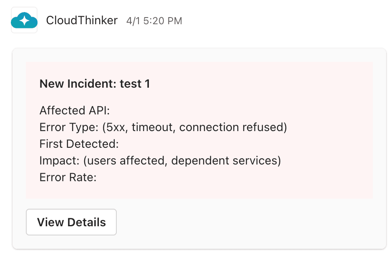Click the Impact line about users affected
The image size is (392, 258).
tap(160, 160)
